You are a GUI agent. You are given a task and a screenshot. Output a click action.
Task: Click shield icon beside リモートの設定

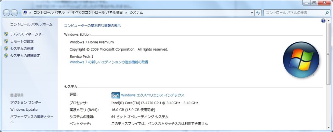[6, 41]
